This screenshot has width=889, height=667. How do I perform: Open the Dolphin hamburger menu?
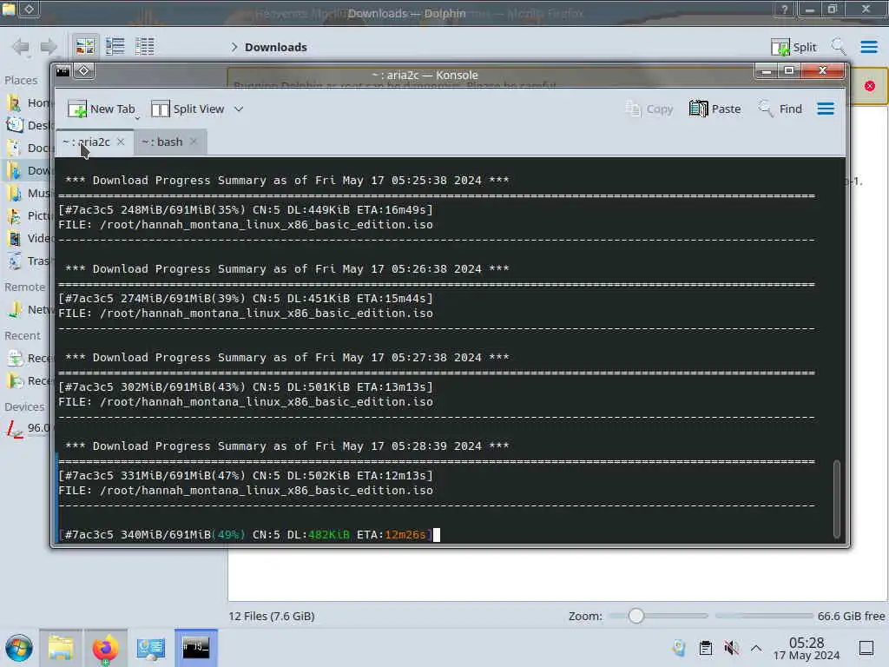click(x=869, y=47)
